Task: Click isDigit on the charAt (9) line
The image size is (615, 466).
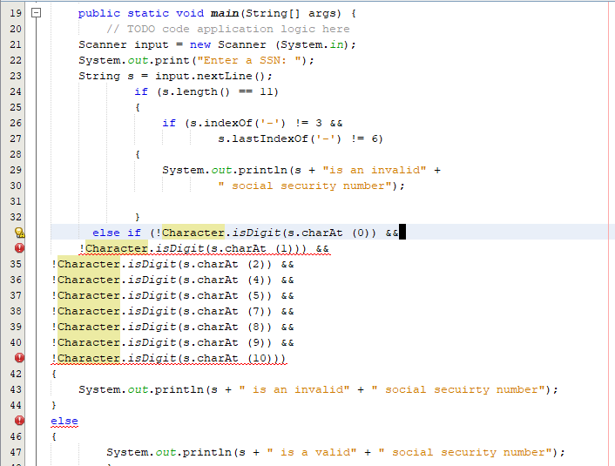Action: point(152,343)
